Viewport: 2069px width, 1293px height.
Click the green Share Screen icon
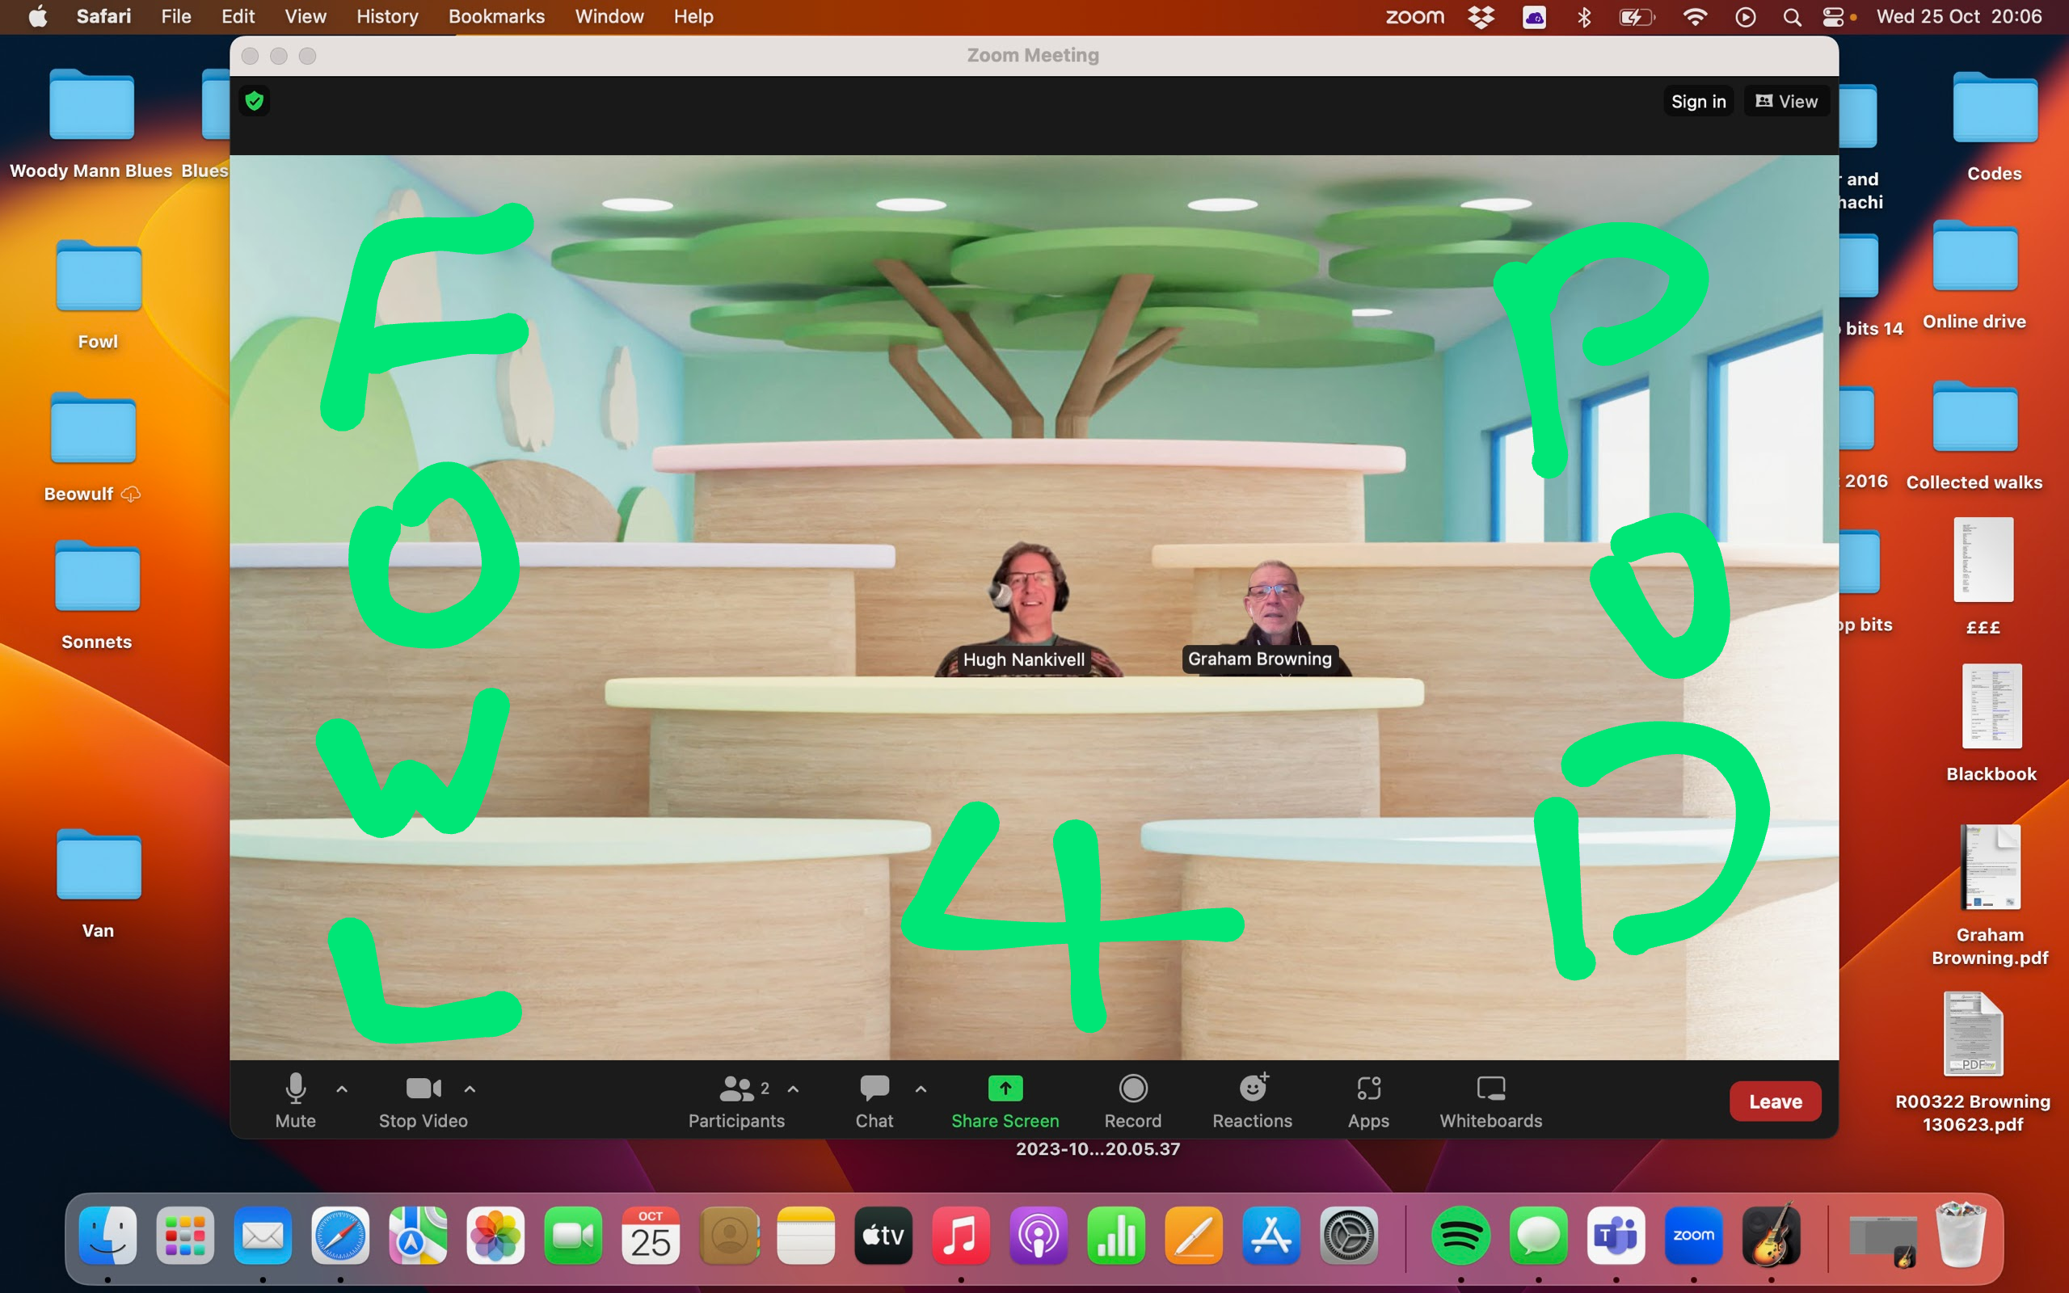(1005, 1089)
